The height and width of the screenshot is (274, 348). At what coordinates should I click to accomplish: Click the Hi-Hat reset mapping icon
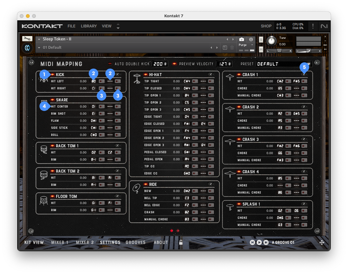click(211, 75)
